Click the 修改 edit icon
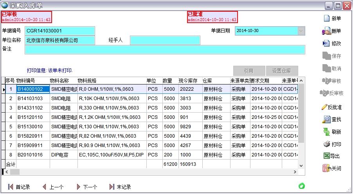Viewport: 353px width, 194px height. [x=326, y=43]
